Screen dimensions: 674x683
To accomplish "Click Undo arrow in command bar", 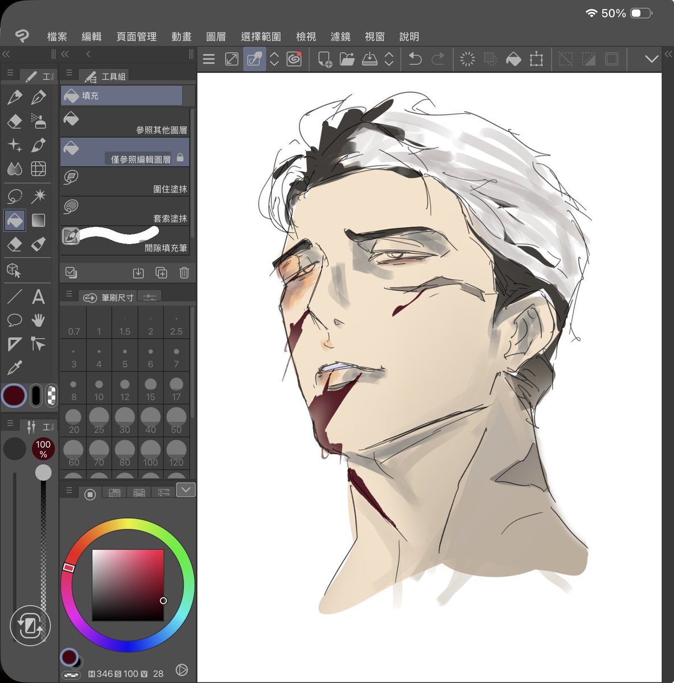I will (415, 59).
